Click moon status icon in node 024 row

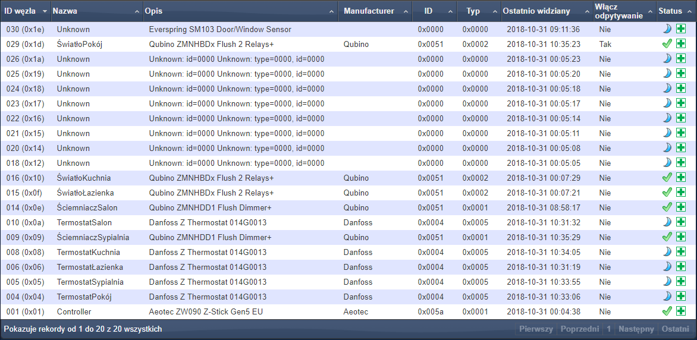(667, 89)
